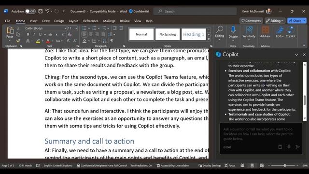Click the Increase Font Size icon

point(68,41)
